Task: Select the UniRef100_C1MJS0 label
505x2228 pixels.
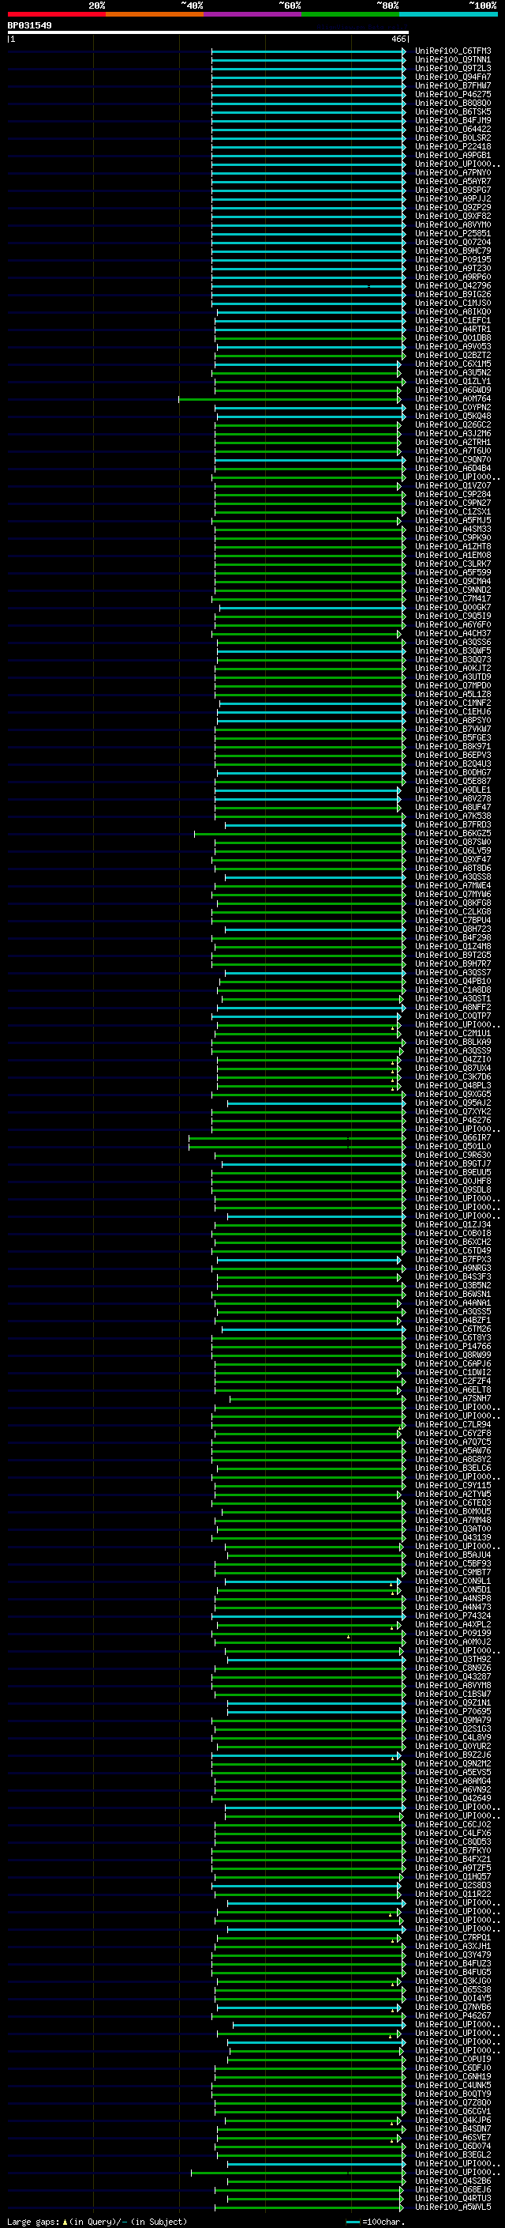Action: point(452,303)
